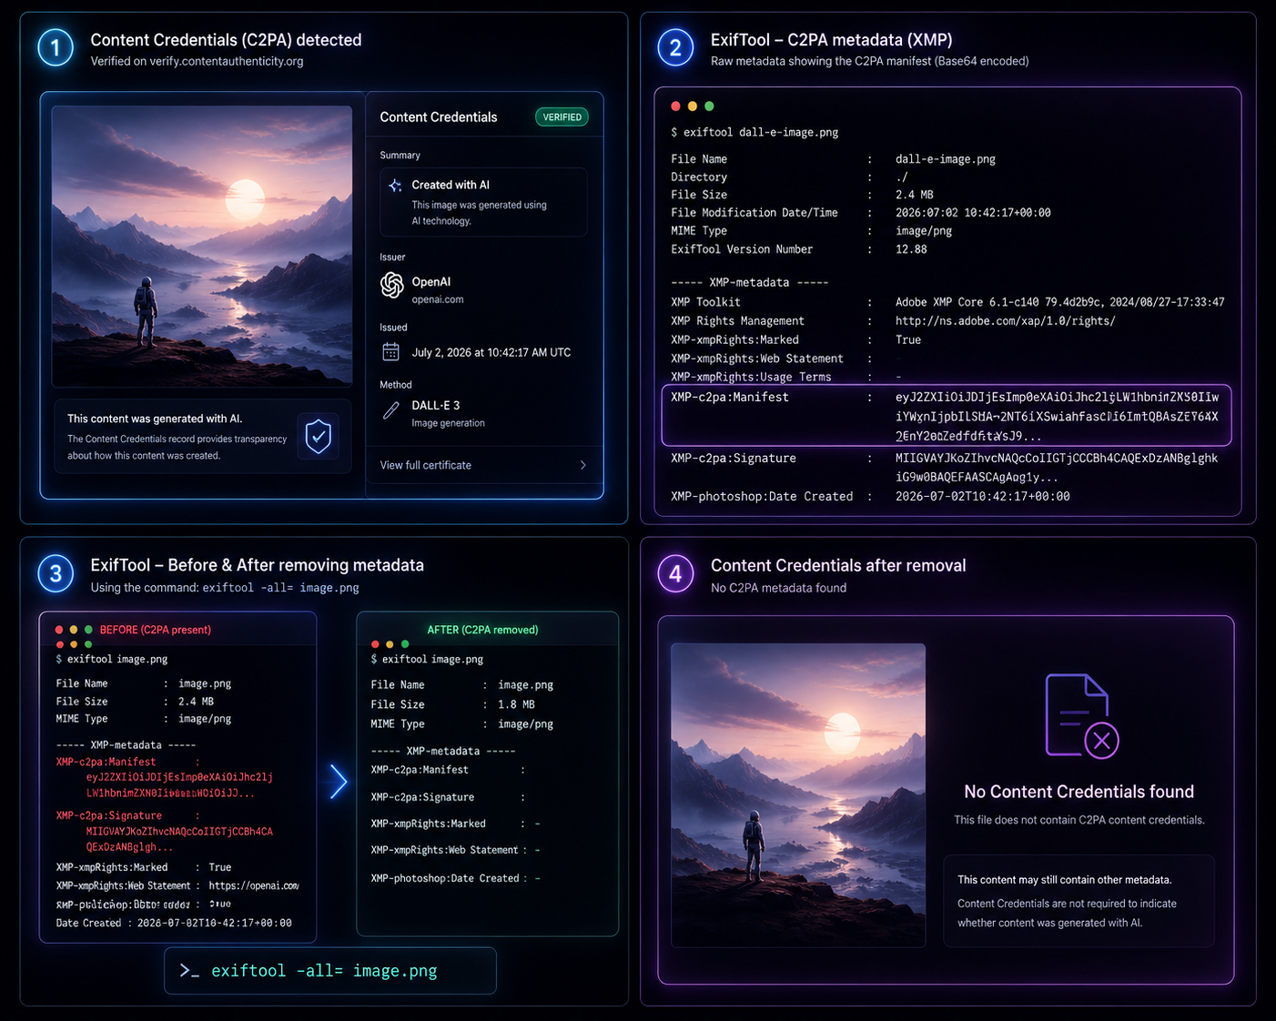Image resolution: width=1276 pixels, height=1021 pixels.
Task: Click the "July 2, 2026 at 10:42:17 AM UTC" date
Action: [491, 352]
